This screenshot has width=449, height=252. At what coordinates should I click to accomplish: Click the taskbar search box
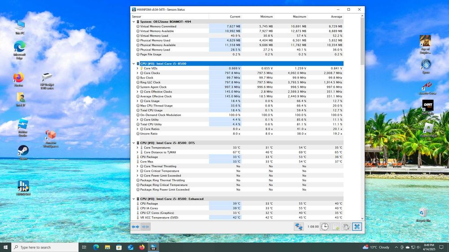point(45,247)
